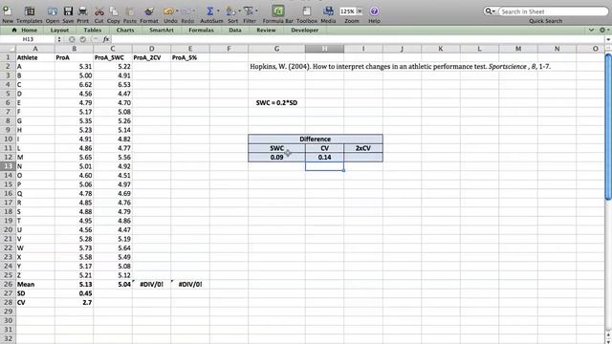Select the 2xCV header cell
The height and width of the screenshot is (344, 612).
(x=363, y=148)
